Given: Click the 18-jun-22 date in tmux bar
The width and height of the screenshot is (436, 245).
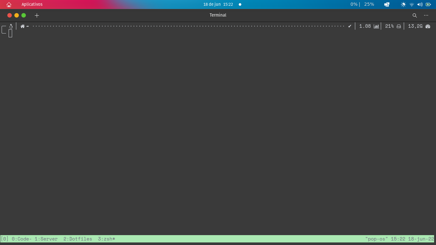Looking at the screenshot, I should pos(421,239).
